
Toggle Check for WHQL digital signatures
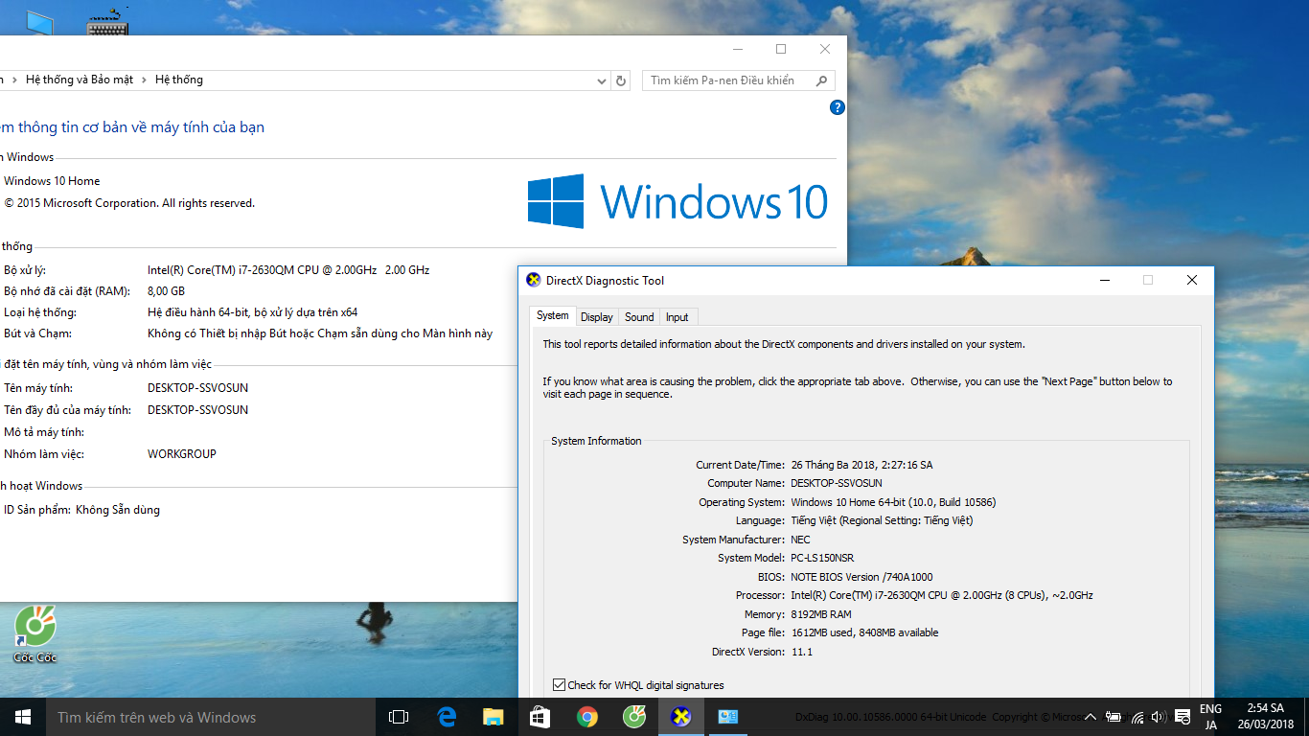[x=560, y=685]
